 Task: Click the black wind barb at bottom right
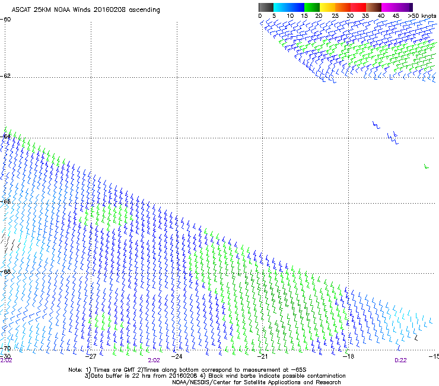point(416,338)
